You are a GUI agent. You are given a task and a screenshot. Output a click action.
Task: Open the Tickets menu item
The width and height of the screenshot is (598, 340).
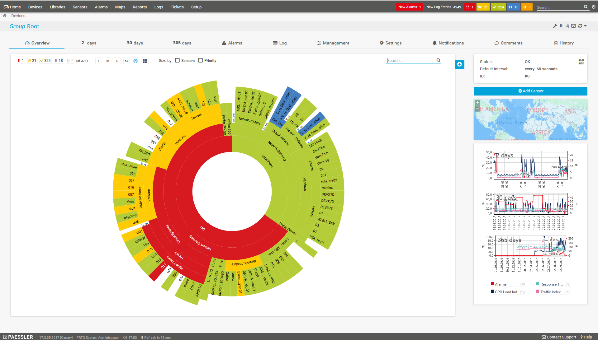(x=178, y=6)
